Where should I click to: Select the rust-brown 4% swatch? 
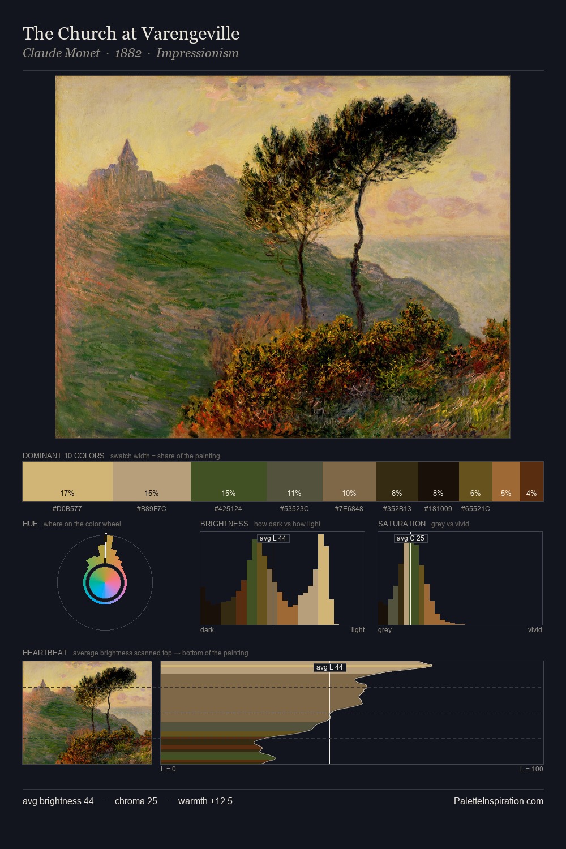[531, 482]
